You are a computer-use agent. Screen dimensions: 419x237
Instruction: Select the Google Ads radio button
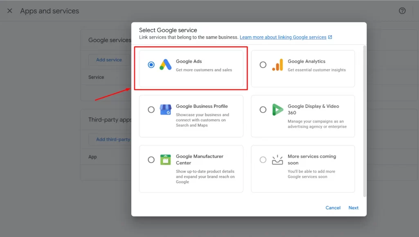[x=151, y=65]
